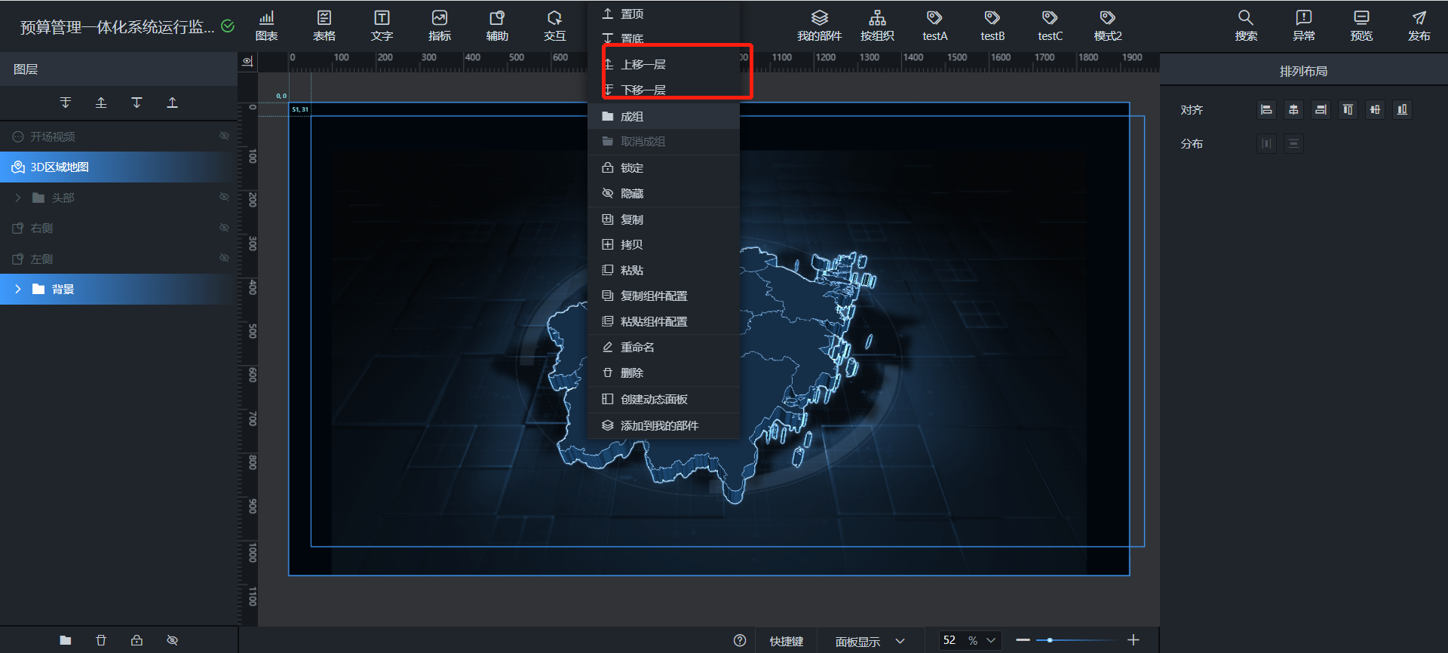Expand the 背景 layer folder
Image resolution: width=1448 pixels, height=653 pixels.
[x=18, y=290]
